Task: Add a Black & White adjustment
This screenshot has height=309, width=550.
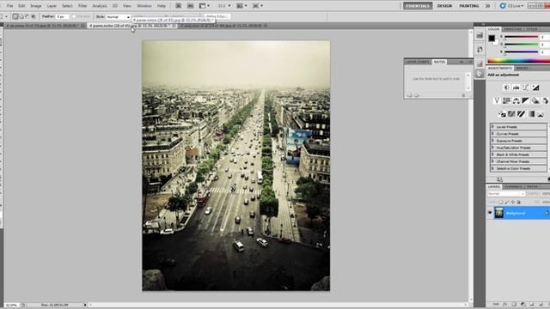Action: tap(525, 101)
